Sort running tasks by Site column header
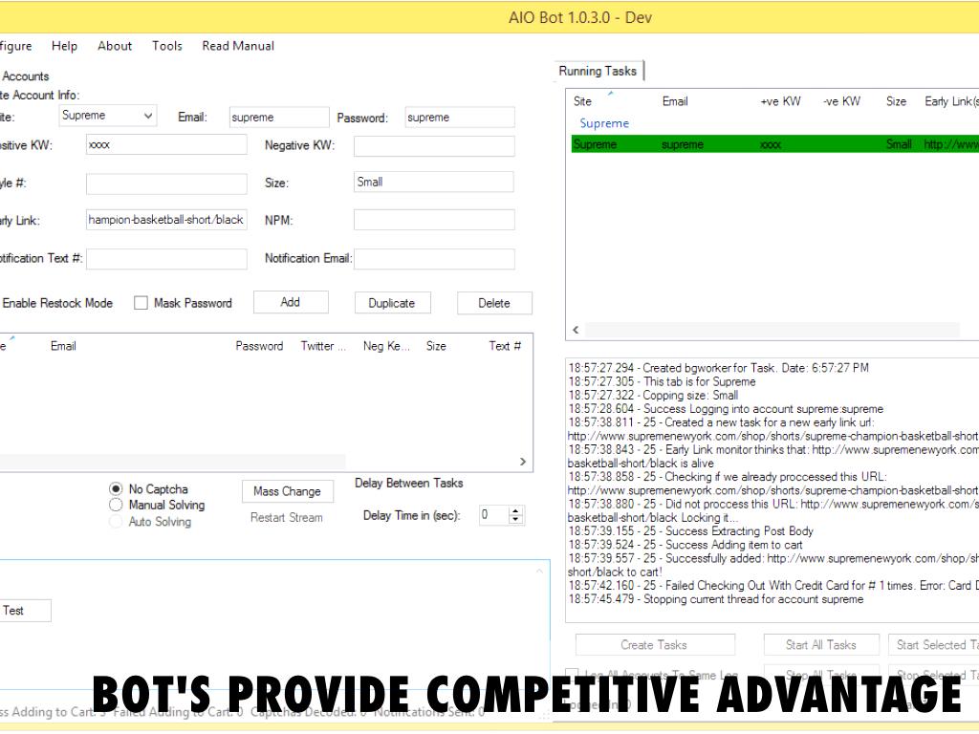The width and height of the screenshot is (979, 734). coord(583,101)
